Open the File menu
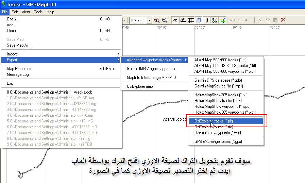This screenshot has height=183, width=305. 5,12
